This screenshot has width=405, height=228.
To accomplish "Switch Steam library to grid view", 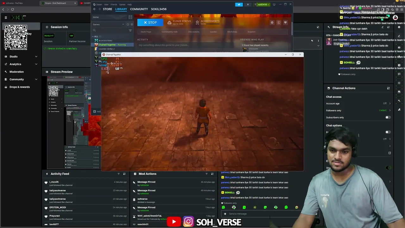I will click(x=130, y=17).
